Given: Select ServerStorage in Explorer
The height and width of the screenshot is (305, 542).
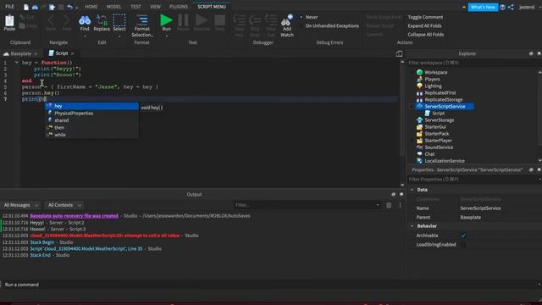Looking at the screenshot, I should tap(439, 120).
